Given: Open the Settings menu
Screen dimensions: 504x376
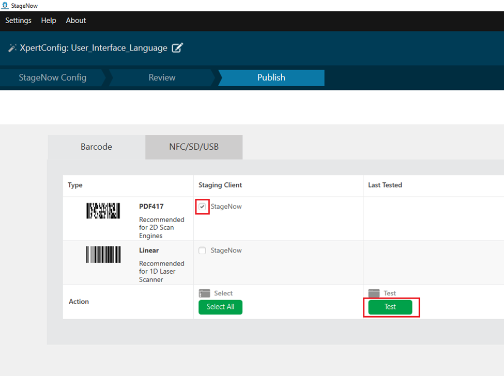Looking at the screenshot, I should 18,21.
